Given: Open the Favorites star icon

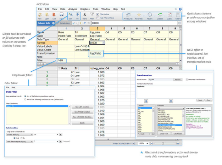Looking at the screenshot, I should click(x=139, y=15).
